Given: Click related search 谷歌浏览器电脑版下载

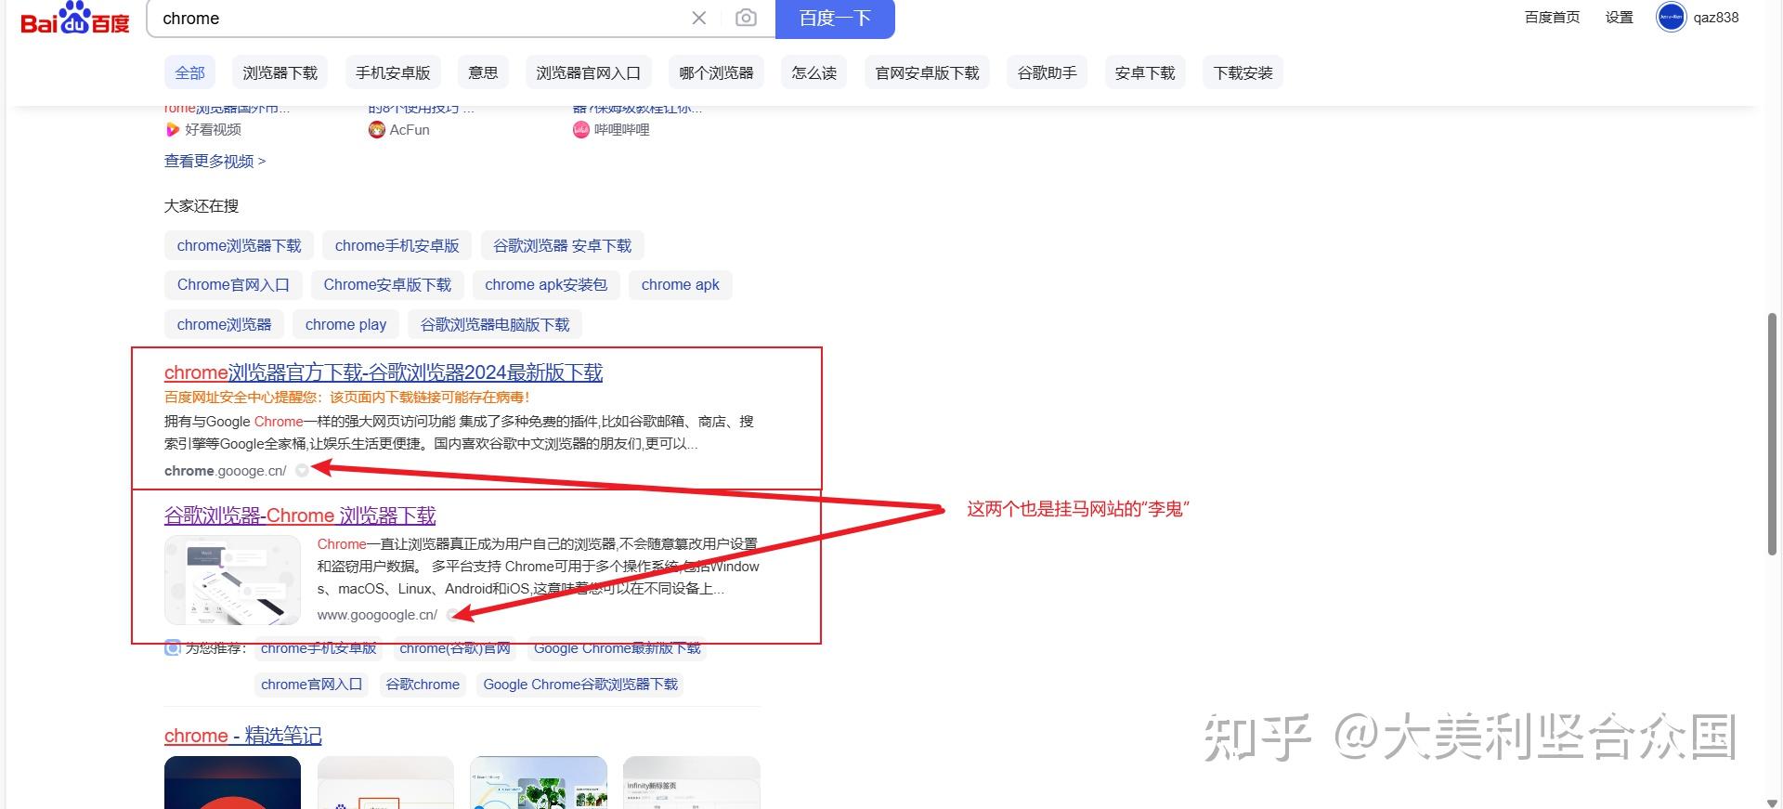Looking at the screenshot, I should (495, 325).
